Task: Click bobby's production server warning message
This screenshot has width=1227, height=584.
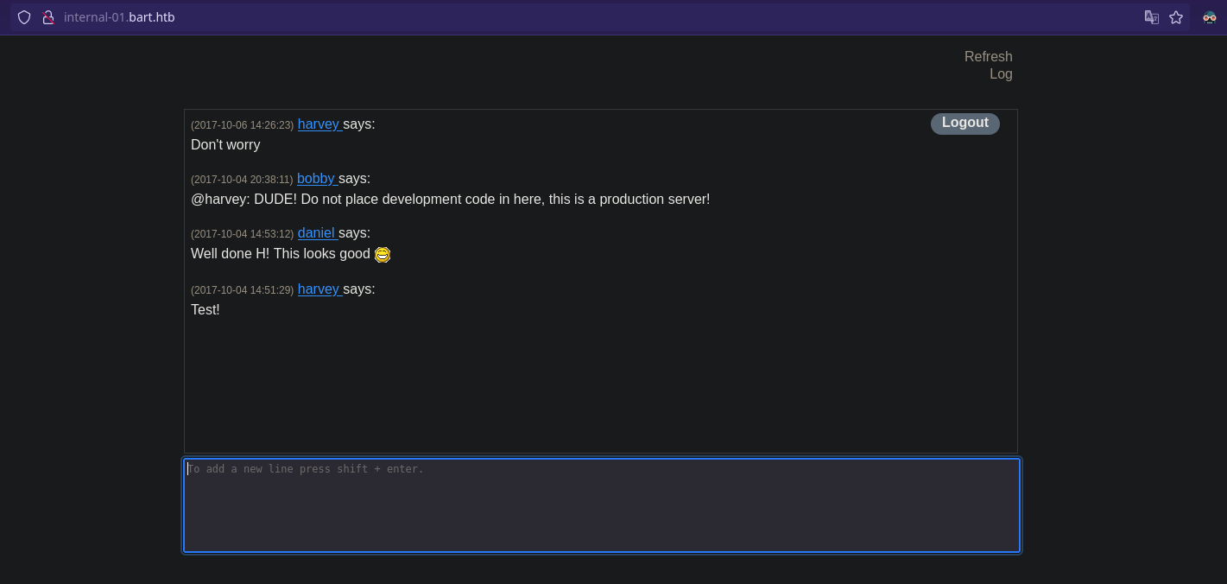Action: pyautogui.click(x=450, y=200)
